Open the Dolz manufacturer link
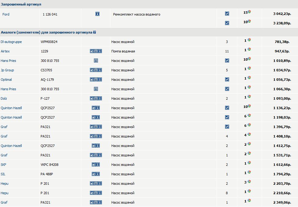298x207 pixels. (x=4, y=98)
